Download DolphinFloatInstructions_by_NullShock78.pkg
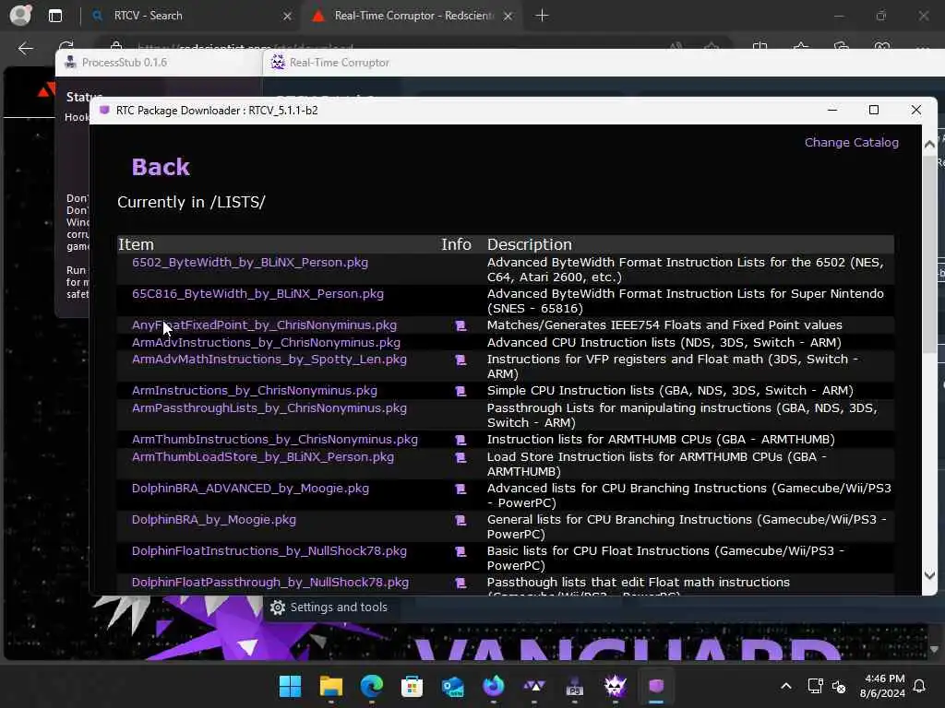 point(269,551)
